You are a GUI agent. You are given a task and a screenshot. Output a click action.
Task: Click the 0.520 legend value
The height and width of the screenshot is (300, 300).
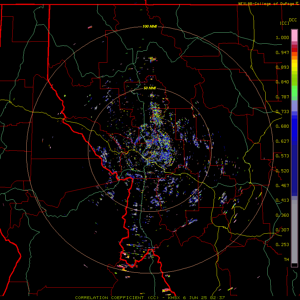[282, 171]
